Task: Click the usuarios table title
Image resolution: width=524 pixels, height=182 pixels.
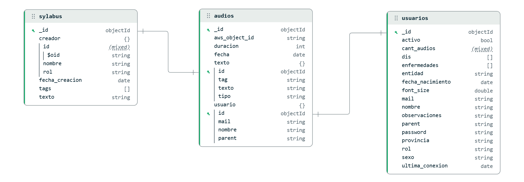Action: (415, 18)
